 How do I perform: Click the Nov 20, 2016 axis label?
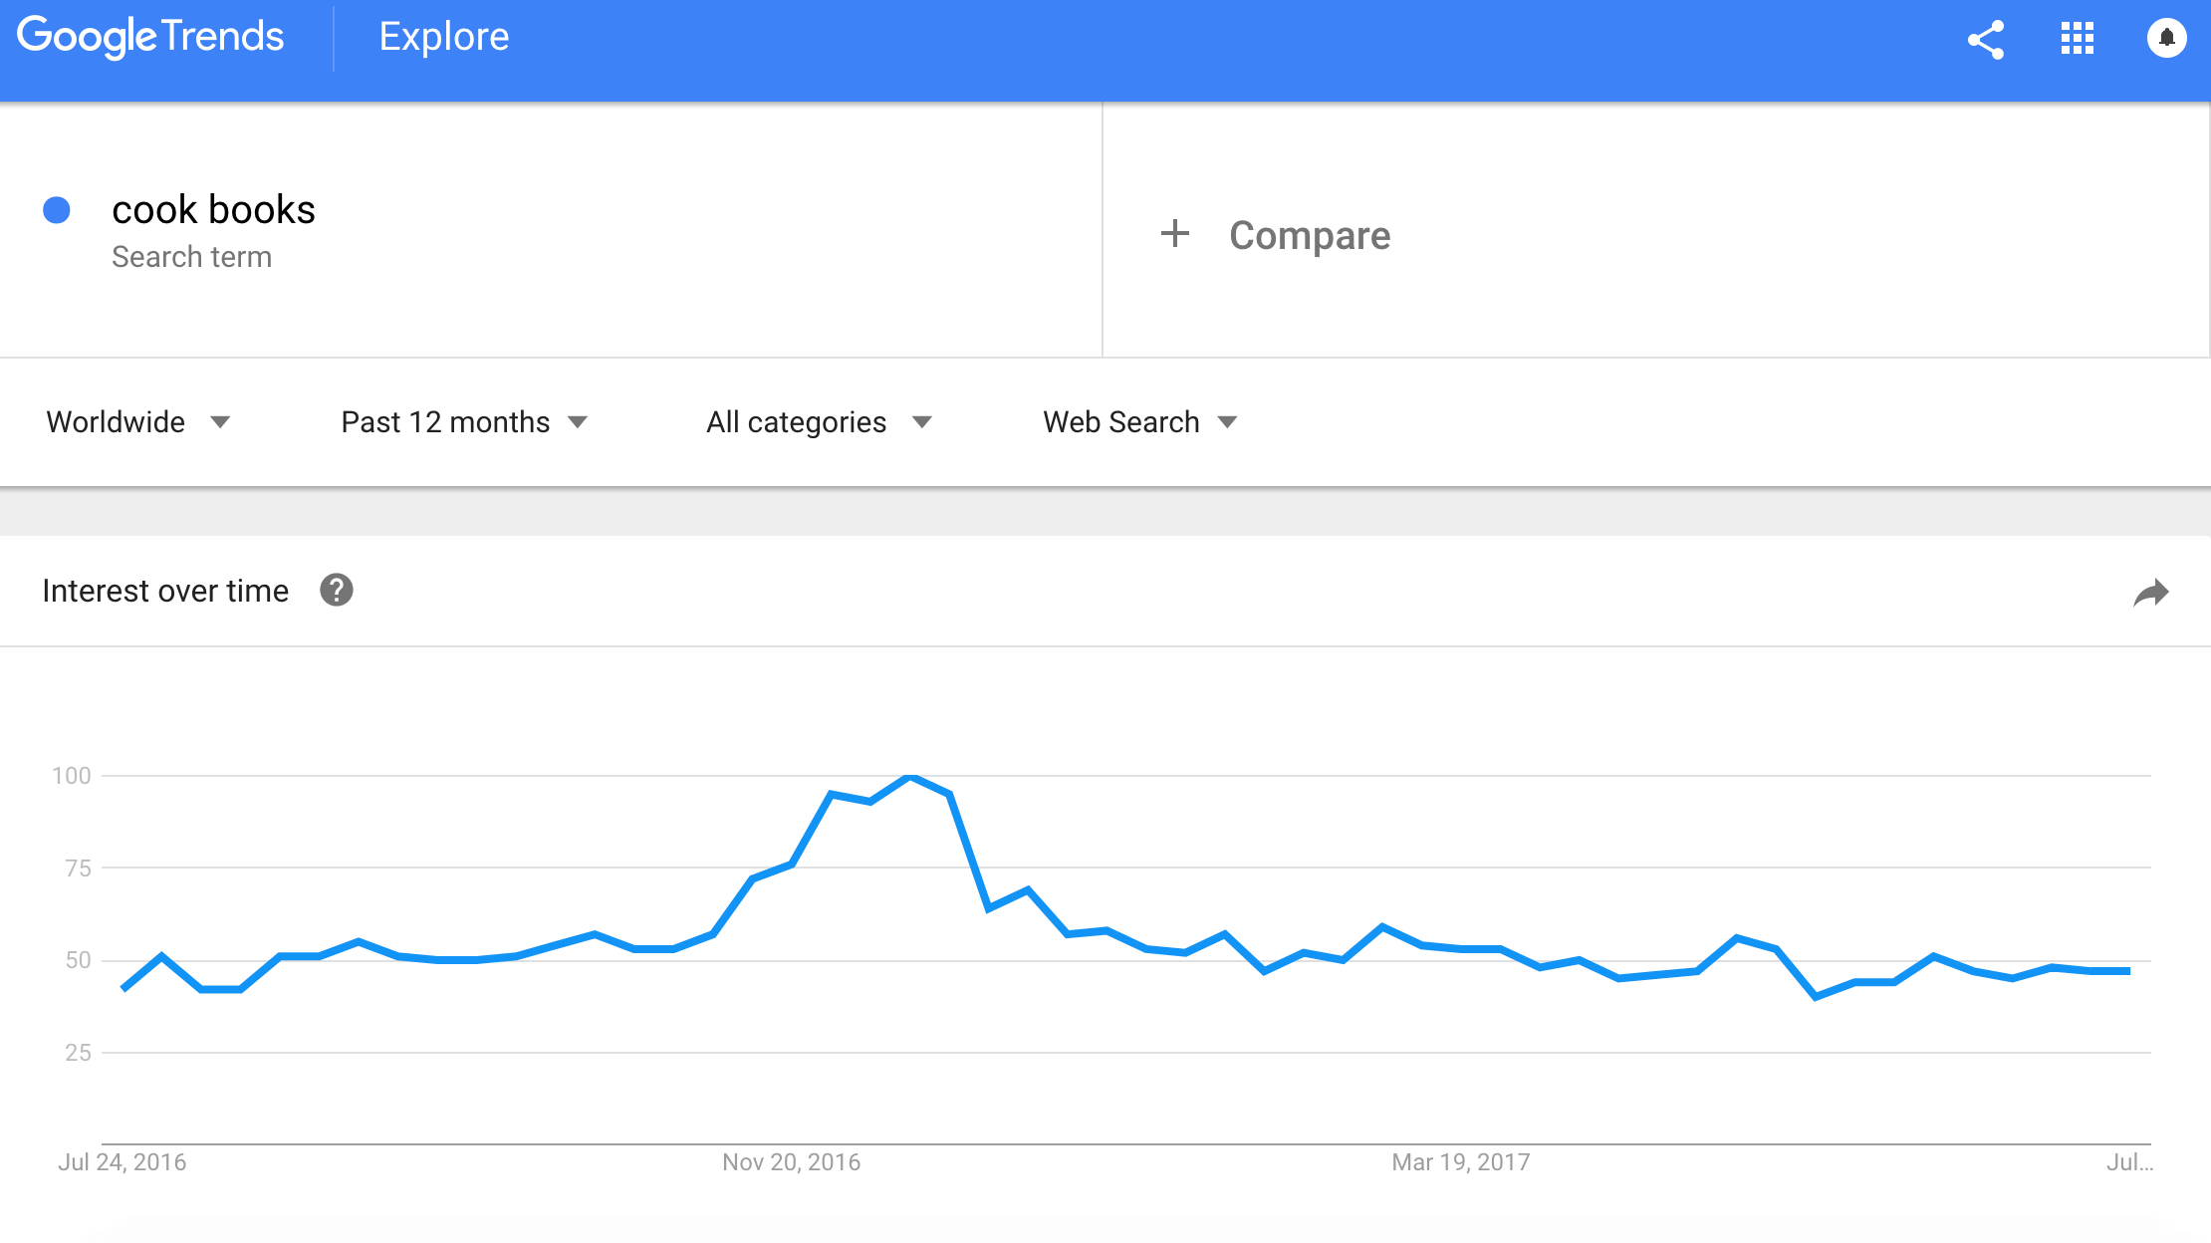792,1162
